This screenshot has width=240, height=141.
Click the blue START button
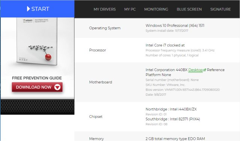pyautogui.click(x=37, y=9)
